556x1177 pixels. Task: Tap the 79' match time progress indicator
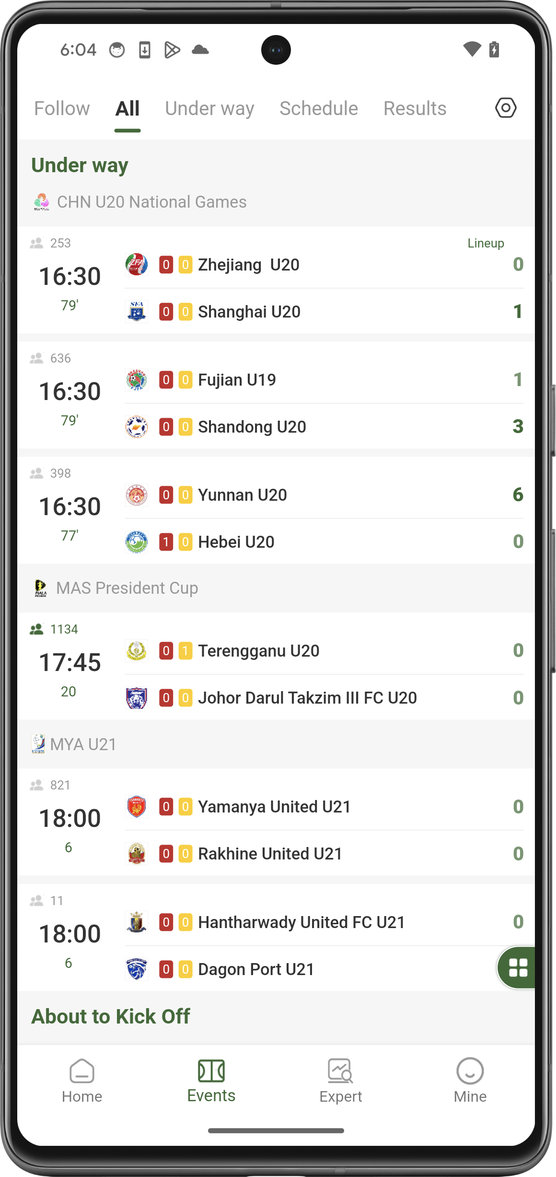point(68,305)
